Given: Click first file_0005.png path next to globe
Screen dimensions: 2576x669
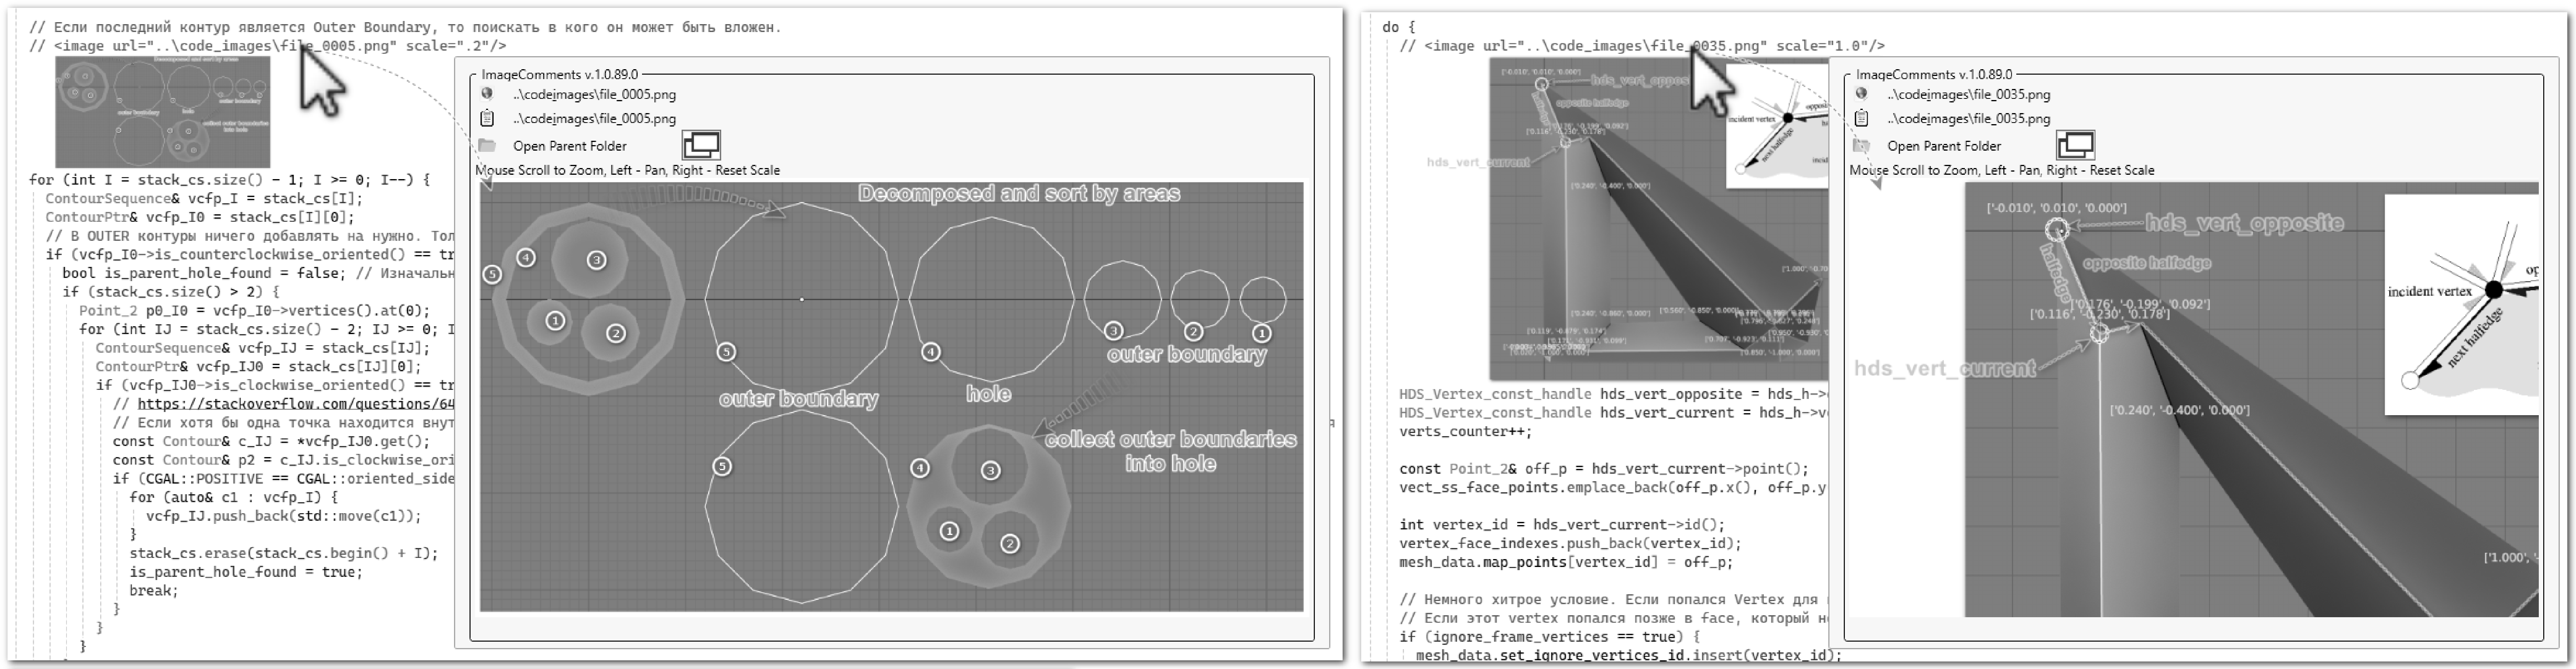Looking at the screenshot, I should tap(594, 94).
